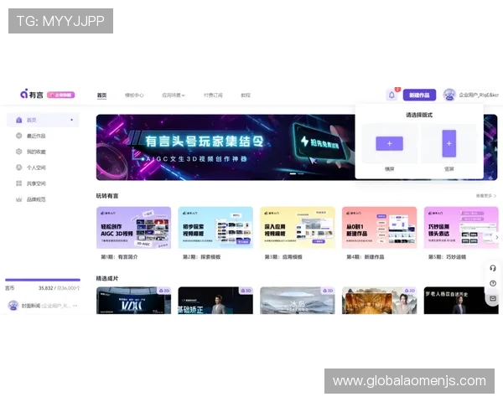Click 查看更多 link beside 玩转有言
The height and width of the screenshot is (402, 503).
(x=485, y=196)
